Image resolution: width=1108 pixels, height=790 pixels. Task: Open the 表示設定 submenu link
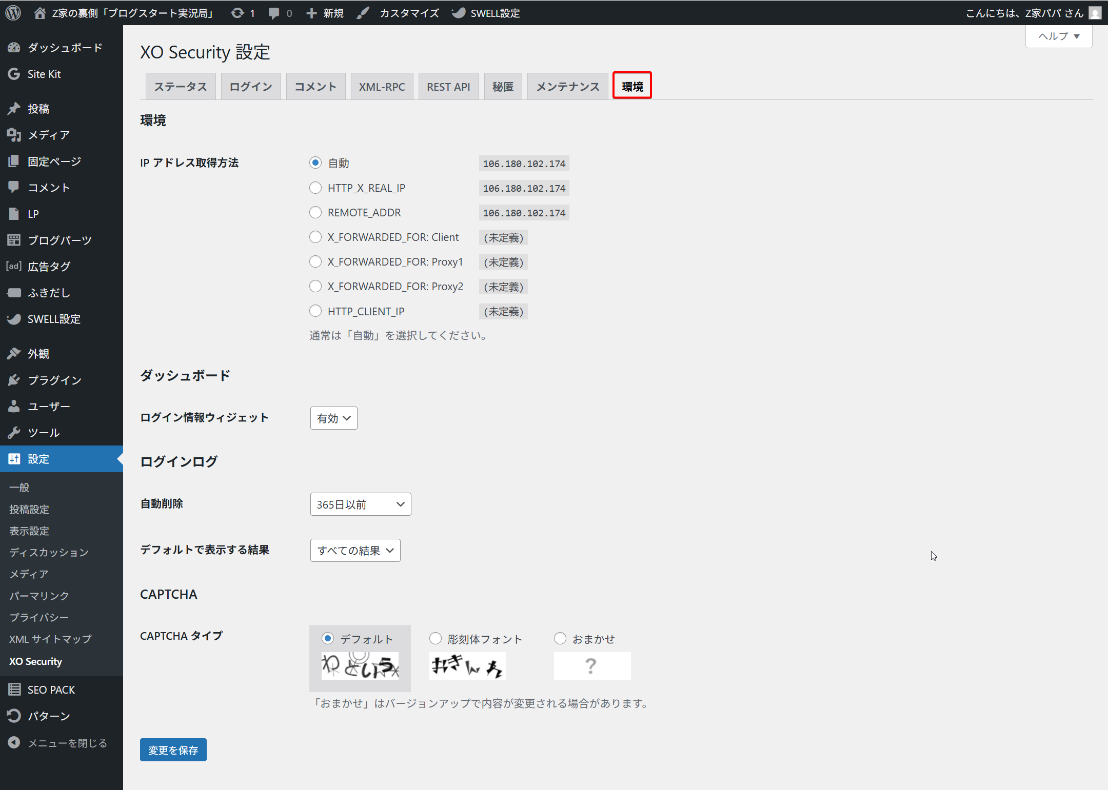pos(29,531)
